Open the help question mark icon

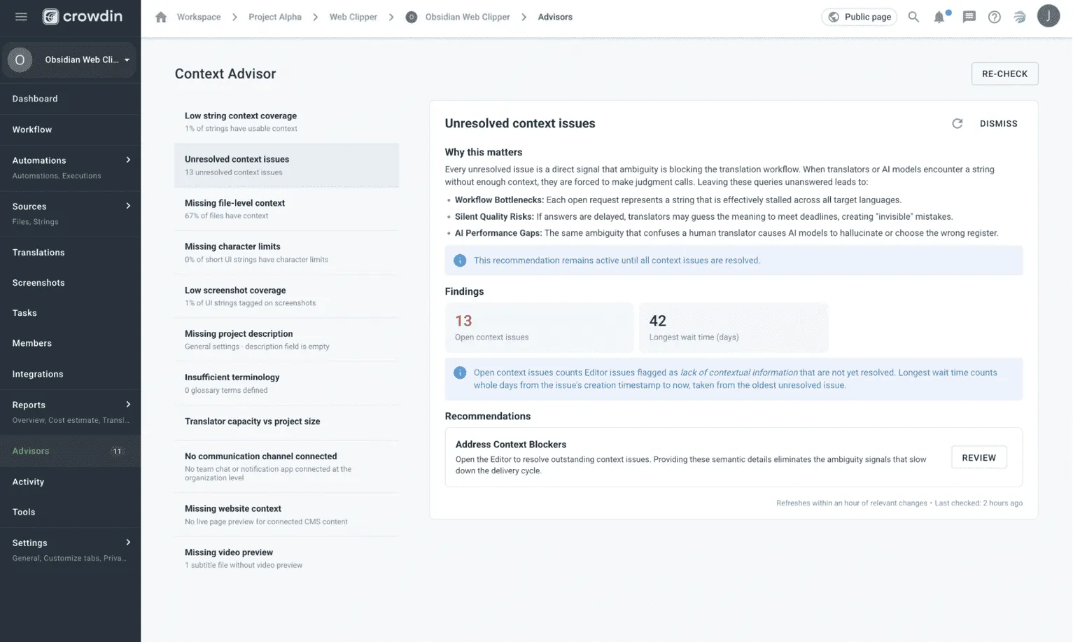(995, 17)
